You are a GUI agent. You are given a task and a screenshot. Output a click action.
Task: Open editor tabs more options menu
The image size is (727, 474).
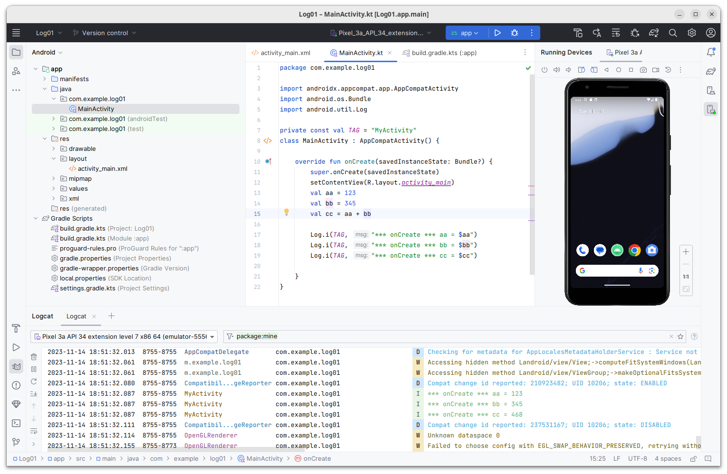tap(525, 52)
